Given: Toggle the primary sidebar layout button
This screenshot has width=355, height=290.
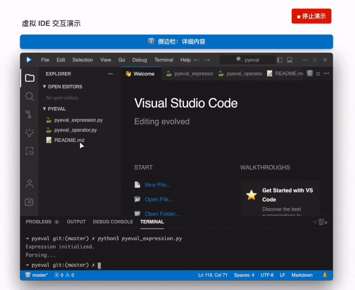Looking at the screenshot, I should pos(280,60).
